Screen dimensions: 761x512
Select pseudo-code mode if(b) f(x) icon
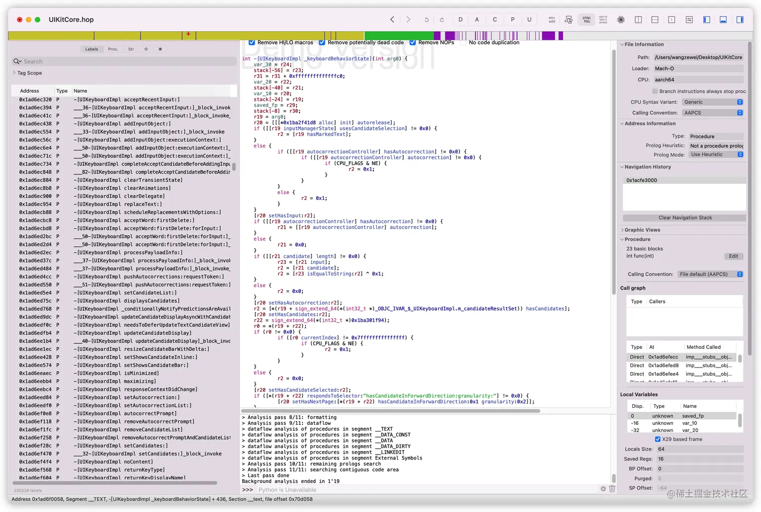click(586, 20)
